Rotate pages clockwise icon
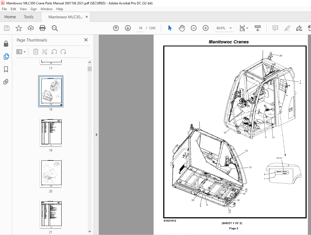Screen dimensions: 311x235 point(63,52)
